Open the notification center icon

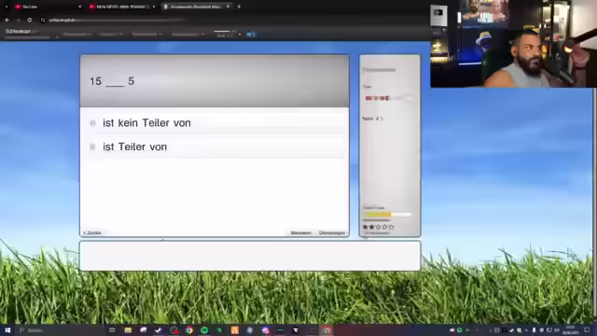pyautogui.click(x=587, y=330)
